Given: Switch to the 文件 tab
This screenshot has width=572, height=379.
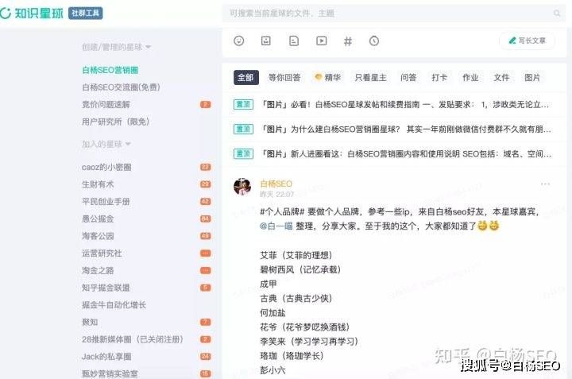Looking at the screenshot, I should click(501, 78).
